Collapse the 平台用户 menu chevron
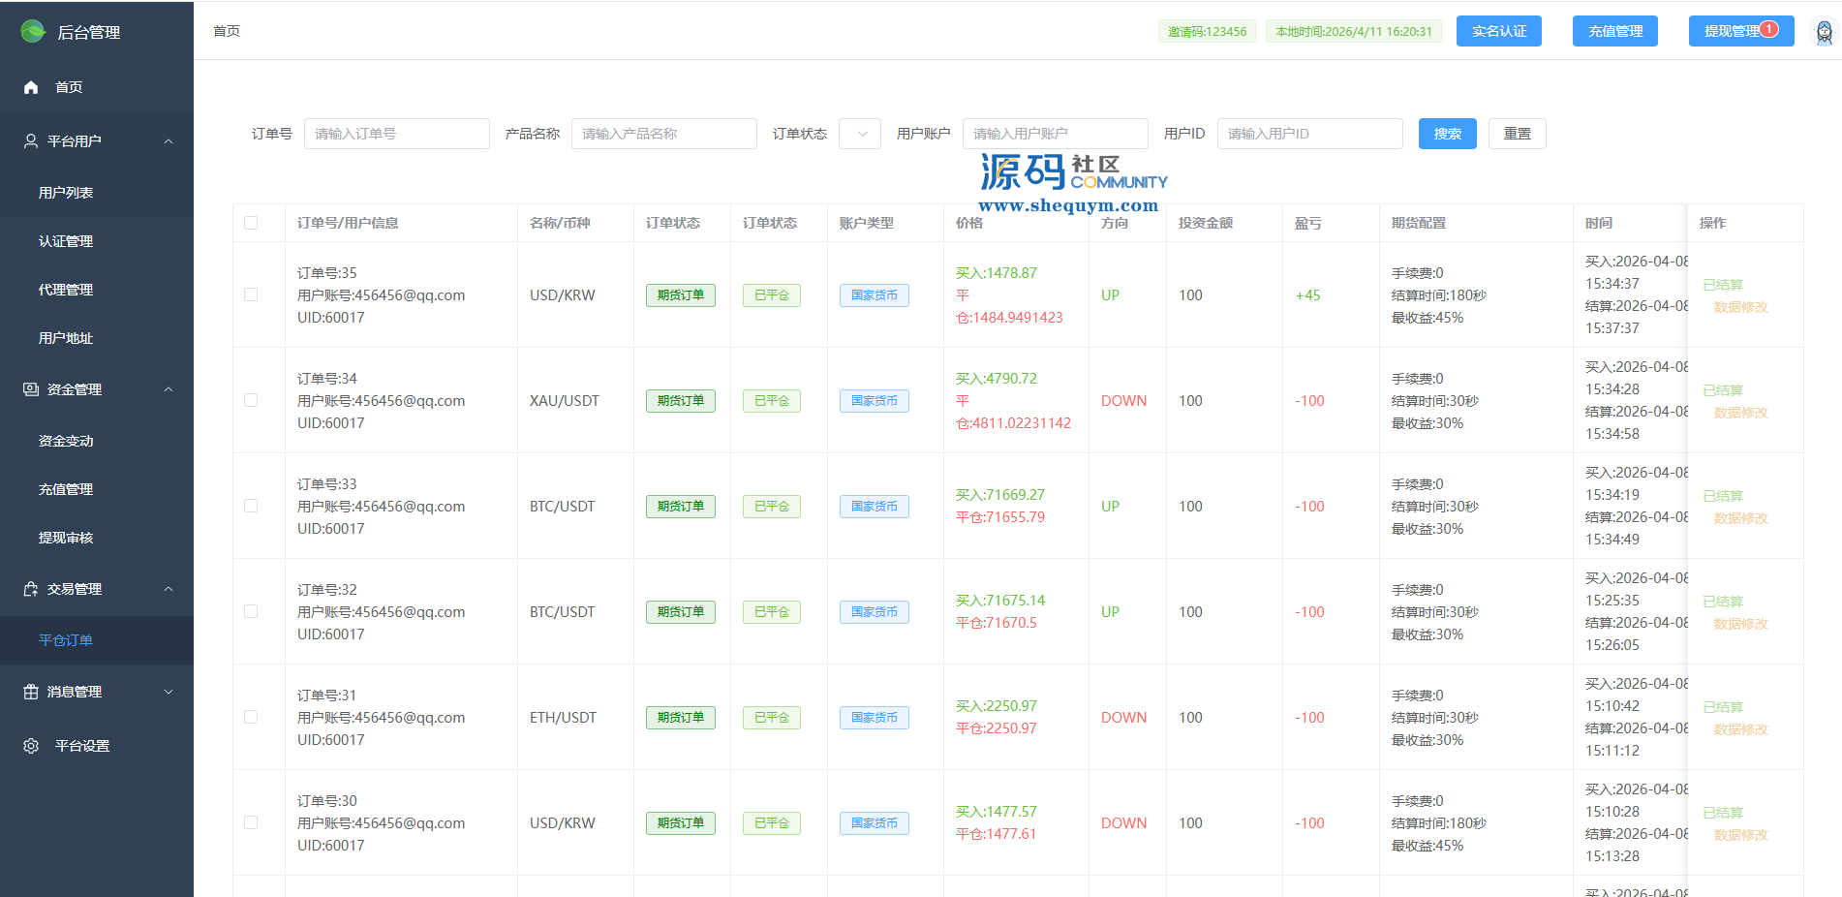Viewport: 1842px width, 897px height. (169, 141)
